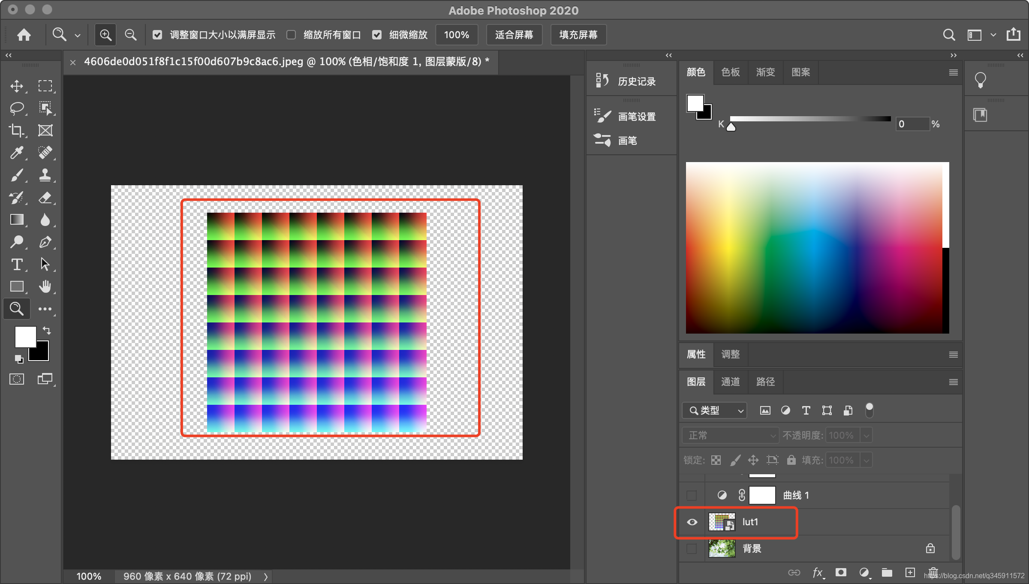The height and width of the screenshot is (584, 1029).
Task: Add a layer mask
Action: 841,572
